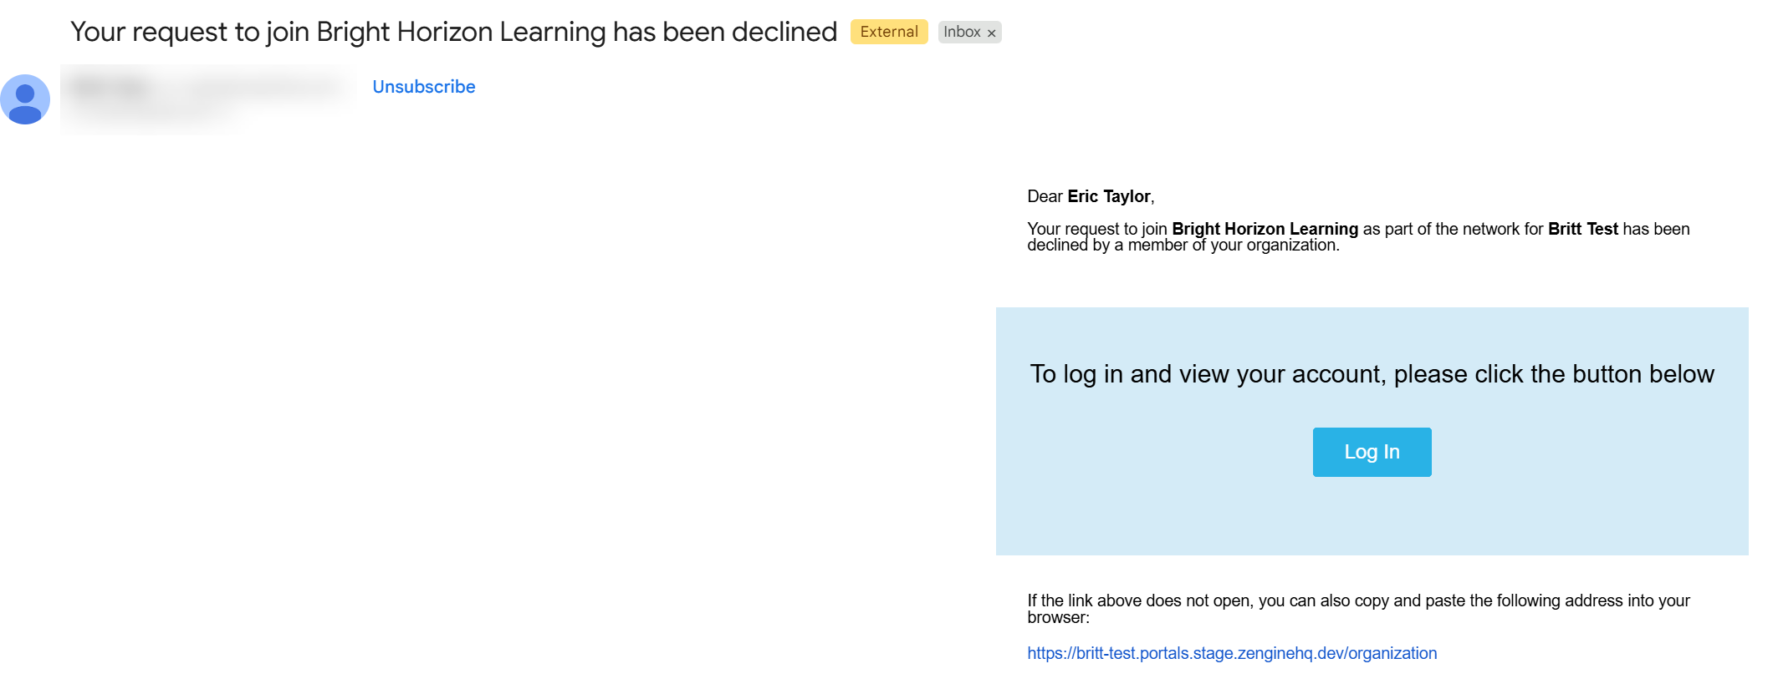1773x689 pixels.
Task: Click the word 'browser:' above the URL
Action: coord(1058,618)
